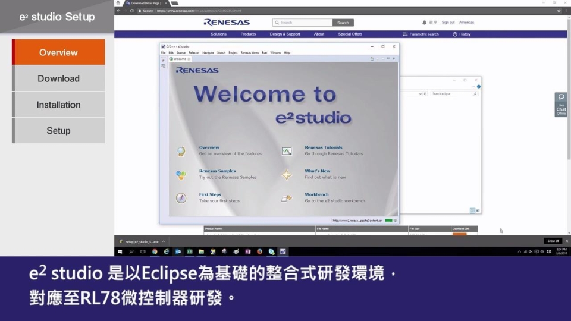Click the browser reload button
This screenshot has height=321, width=571.
pyautogui.click(x=131, y=11)
